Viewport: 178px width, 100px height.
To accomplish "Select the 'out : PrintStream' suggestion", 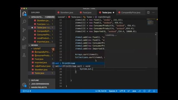I will (78, 63).
